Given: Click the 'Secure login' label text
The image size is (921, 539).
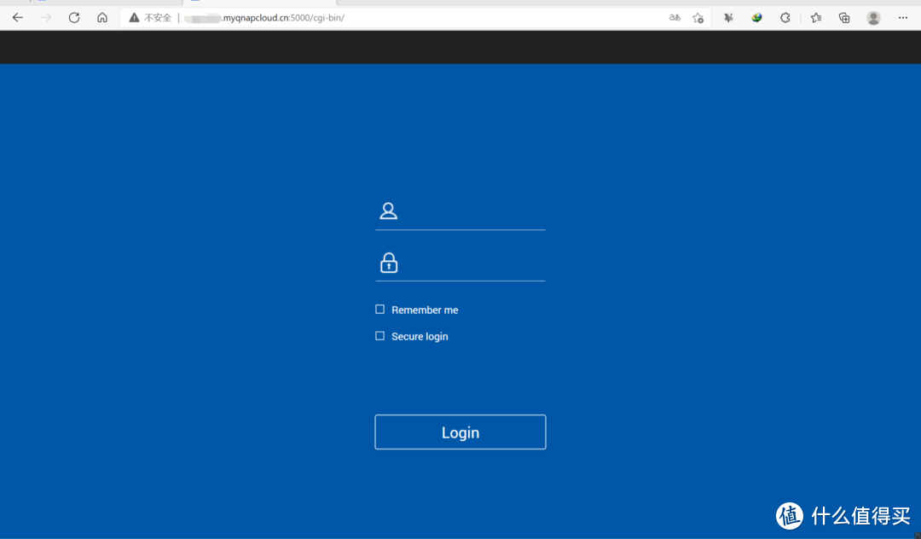Looking at the screenshot, I should (420, 336).
